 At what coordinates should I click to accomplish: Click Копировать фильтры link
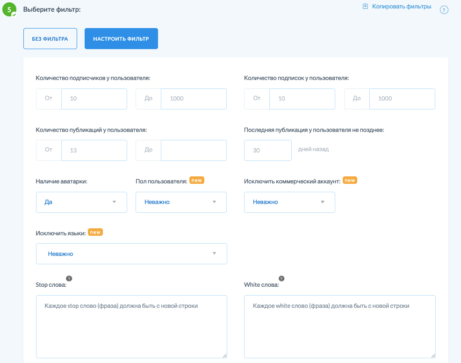401,7
